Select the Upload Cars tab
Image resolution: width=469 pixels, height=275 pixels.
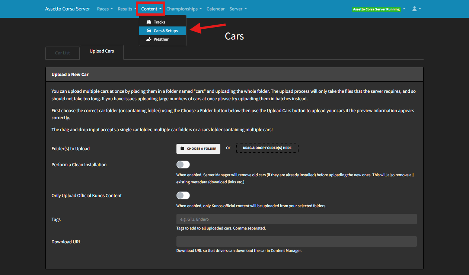click(102, 52)
